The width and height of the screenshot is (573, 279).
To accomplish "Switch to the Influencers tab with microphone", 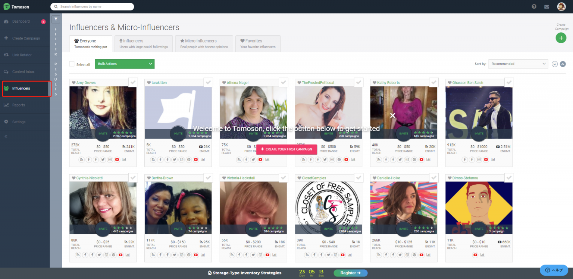I will [x=144, y=44].
